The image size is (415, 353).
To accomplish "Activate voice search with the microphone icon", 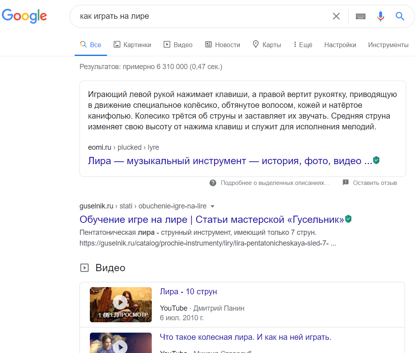I will (380, 16).
